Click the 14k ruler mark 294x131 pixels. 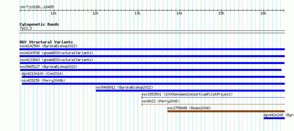coord(179,13)
